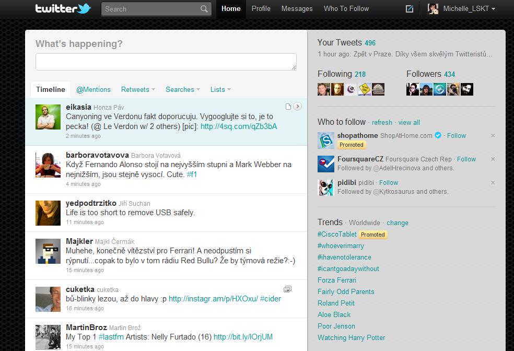Open the Forza Ferrari trend

pos(336,280)
